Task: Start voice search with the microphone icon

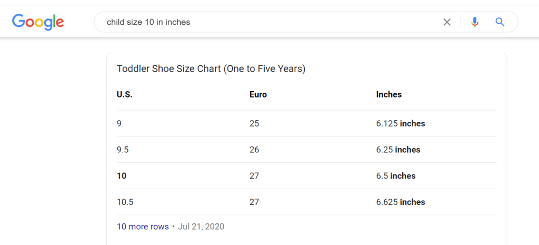Action: point(475,22)
